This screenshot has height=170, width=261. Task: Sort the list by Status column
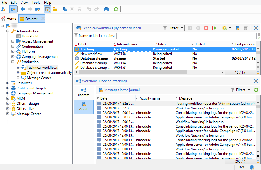[x=161, y=44]
